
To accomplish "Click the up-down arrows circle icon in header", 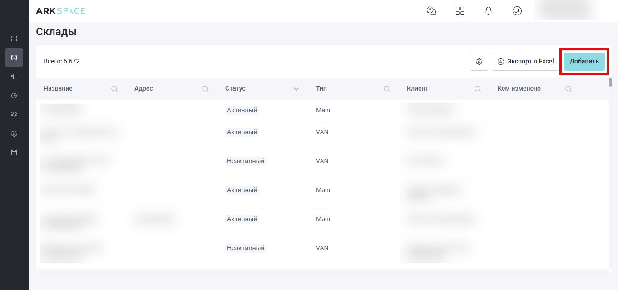I will 517,11.
